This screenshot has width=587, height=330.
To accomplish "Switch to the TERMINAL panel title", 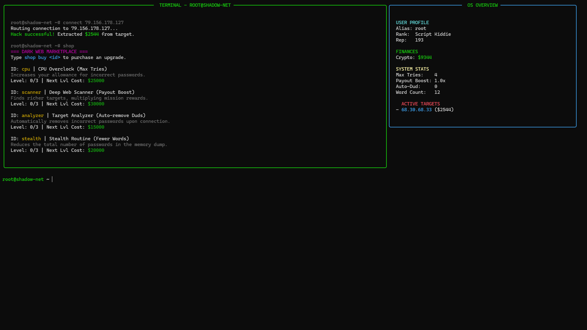I will [x=195, y=5].
